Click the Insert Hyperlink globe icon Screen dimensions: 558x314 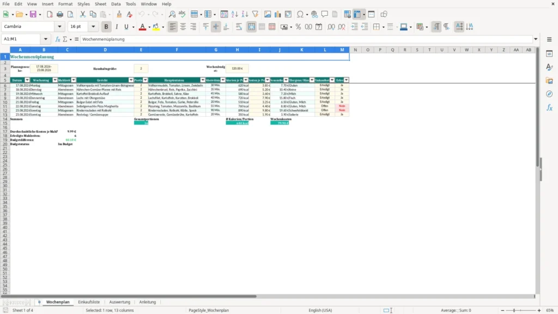click(x=314, y=14)
